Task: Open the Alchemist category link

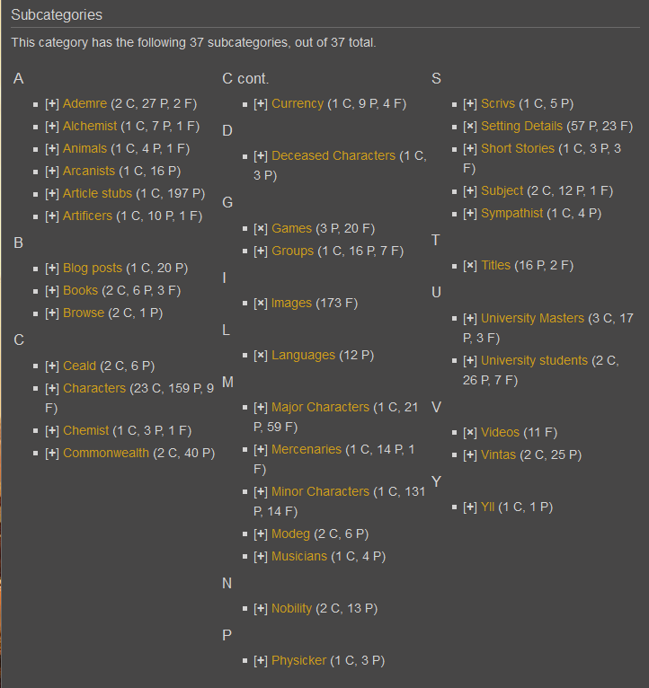Action: coord(90,127)
